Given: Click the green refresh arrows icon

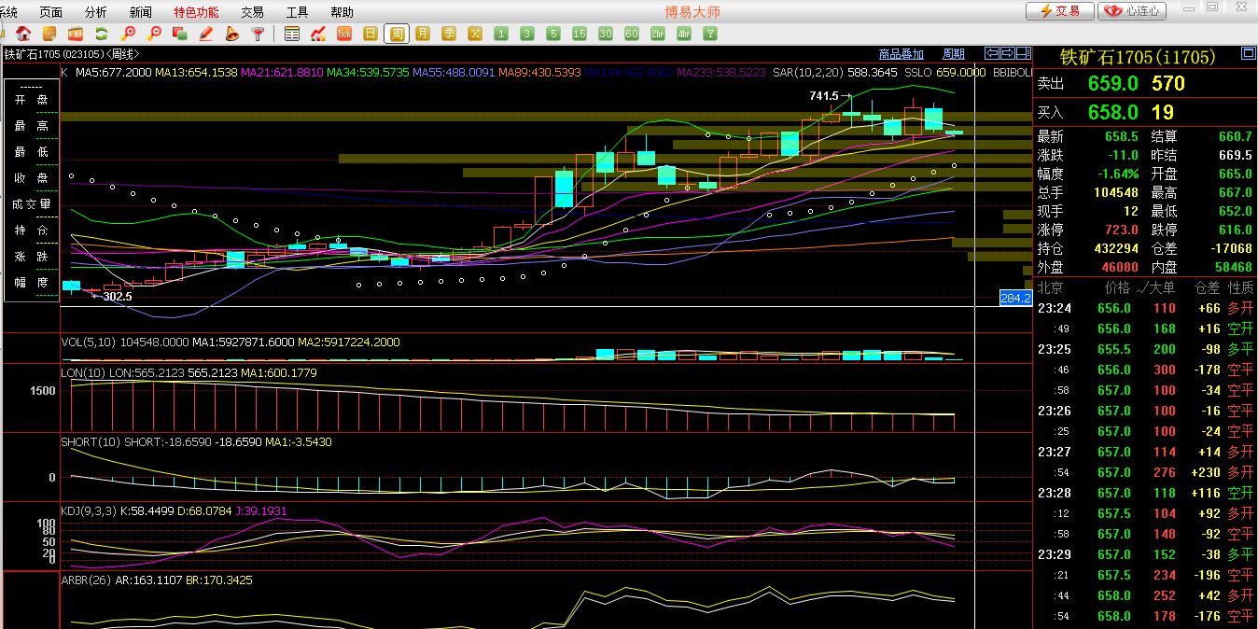Looking at the screenshot, I should coord(102,34).
